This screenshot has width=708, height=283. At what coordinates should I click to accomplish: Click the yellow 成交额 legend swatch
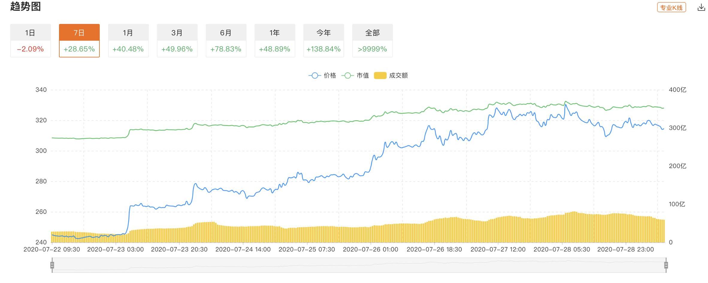(x=380, y=76)
